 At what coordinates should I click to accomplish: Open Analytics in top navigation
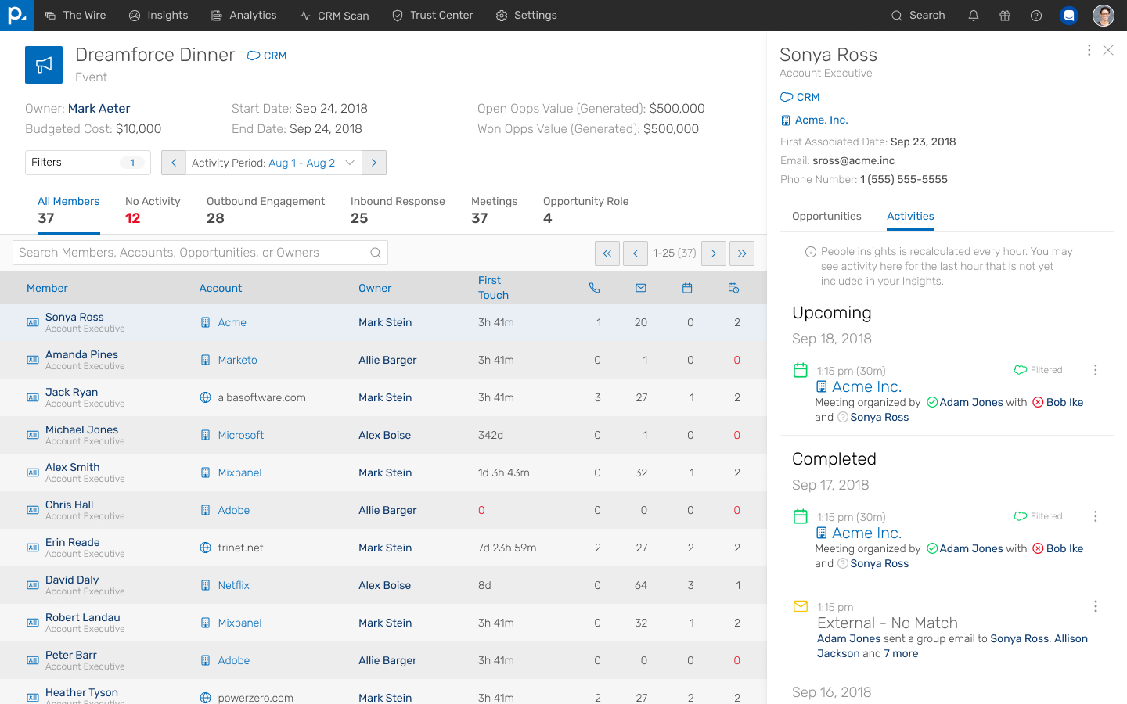tap(243, 16)
